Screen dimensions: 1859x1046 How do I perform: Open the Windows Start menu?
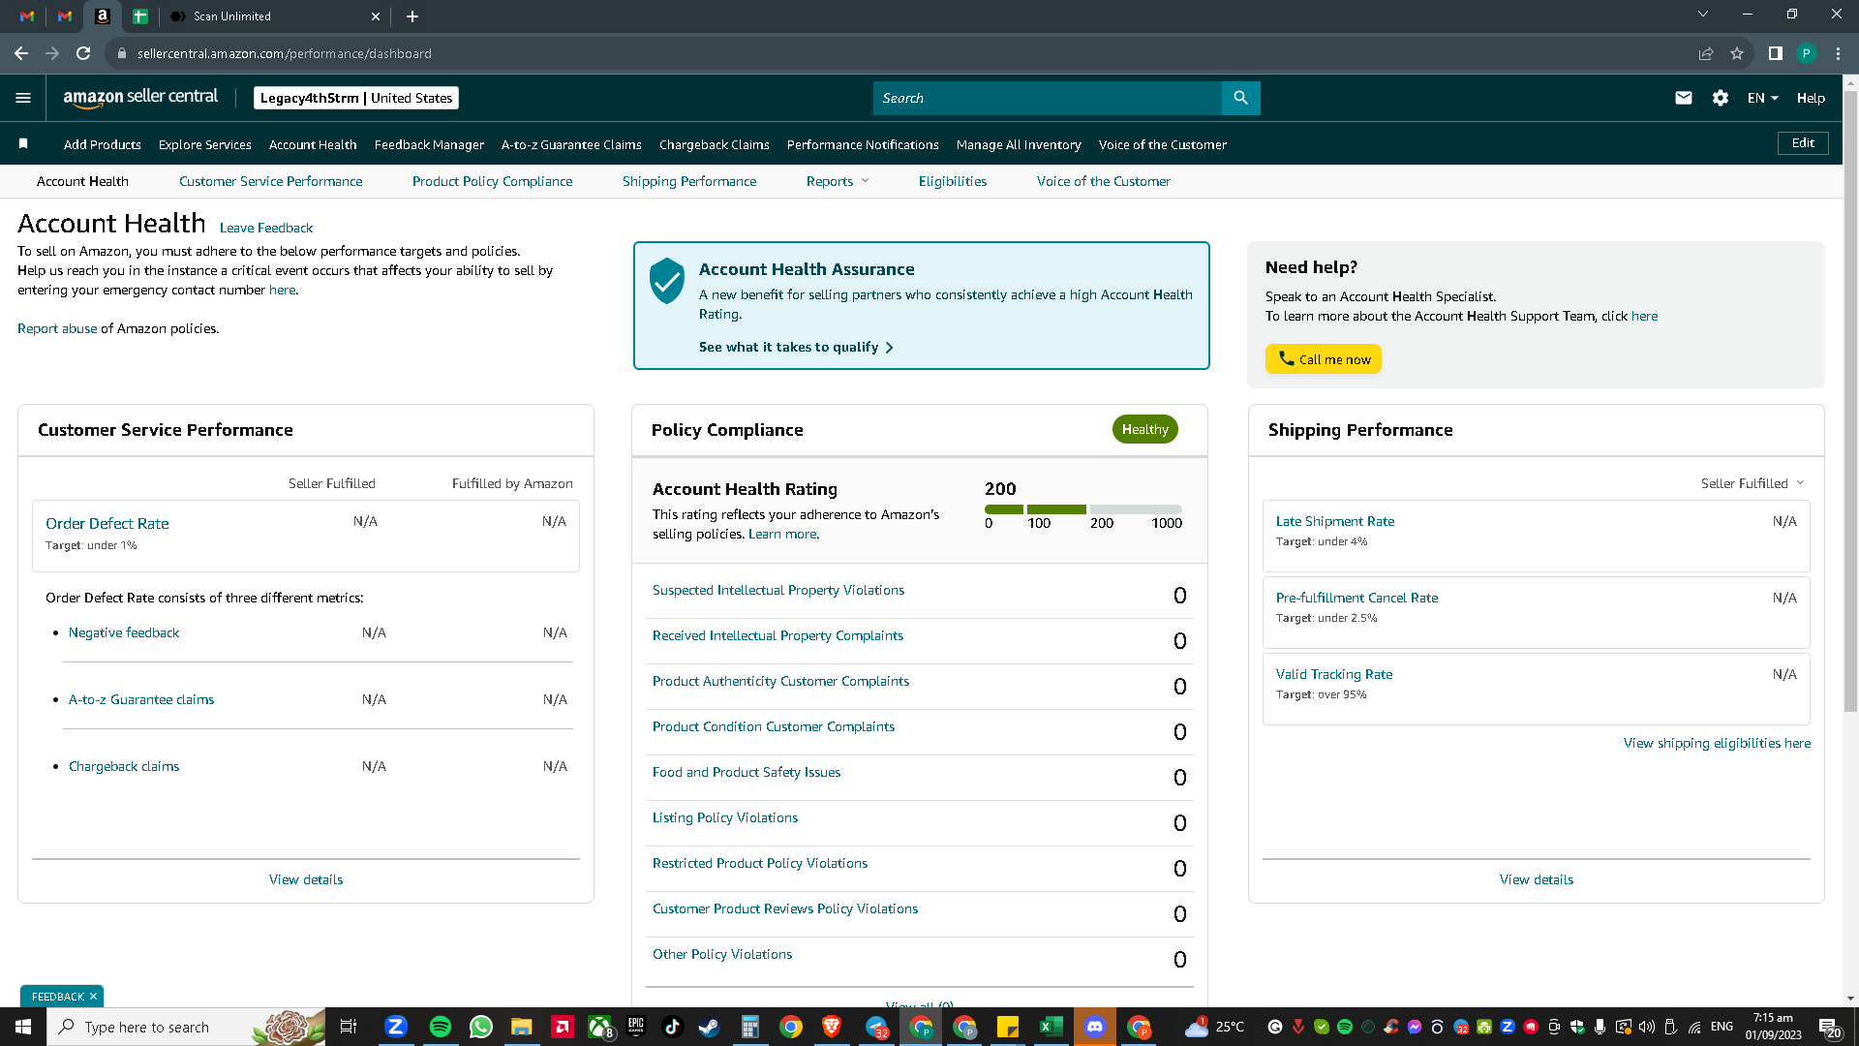pos(23,1027)
